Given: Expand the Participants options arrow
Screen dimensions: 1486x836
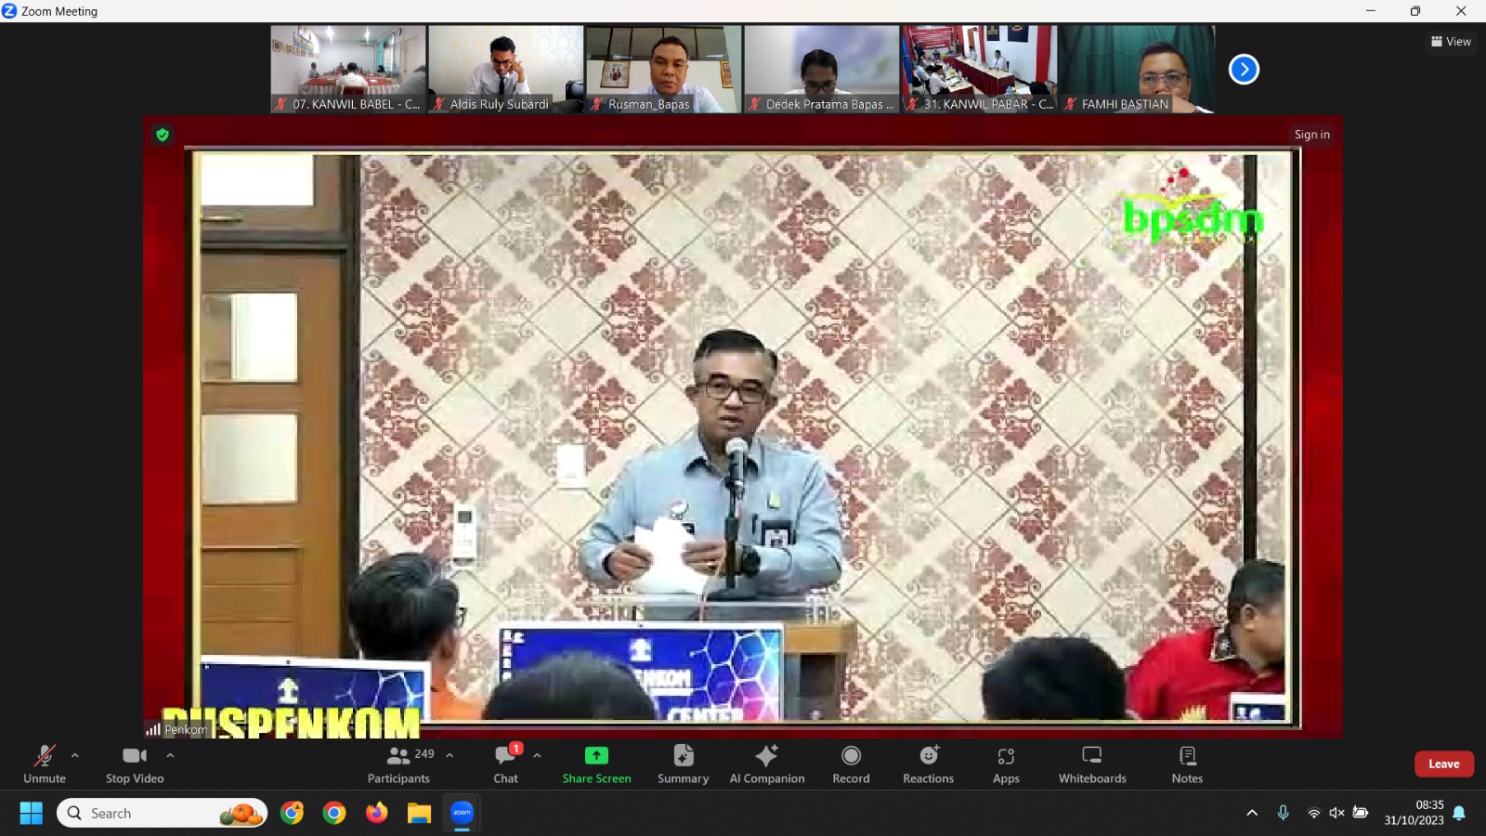Looking at the screenshot, I should (x=450, y=755).
